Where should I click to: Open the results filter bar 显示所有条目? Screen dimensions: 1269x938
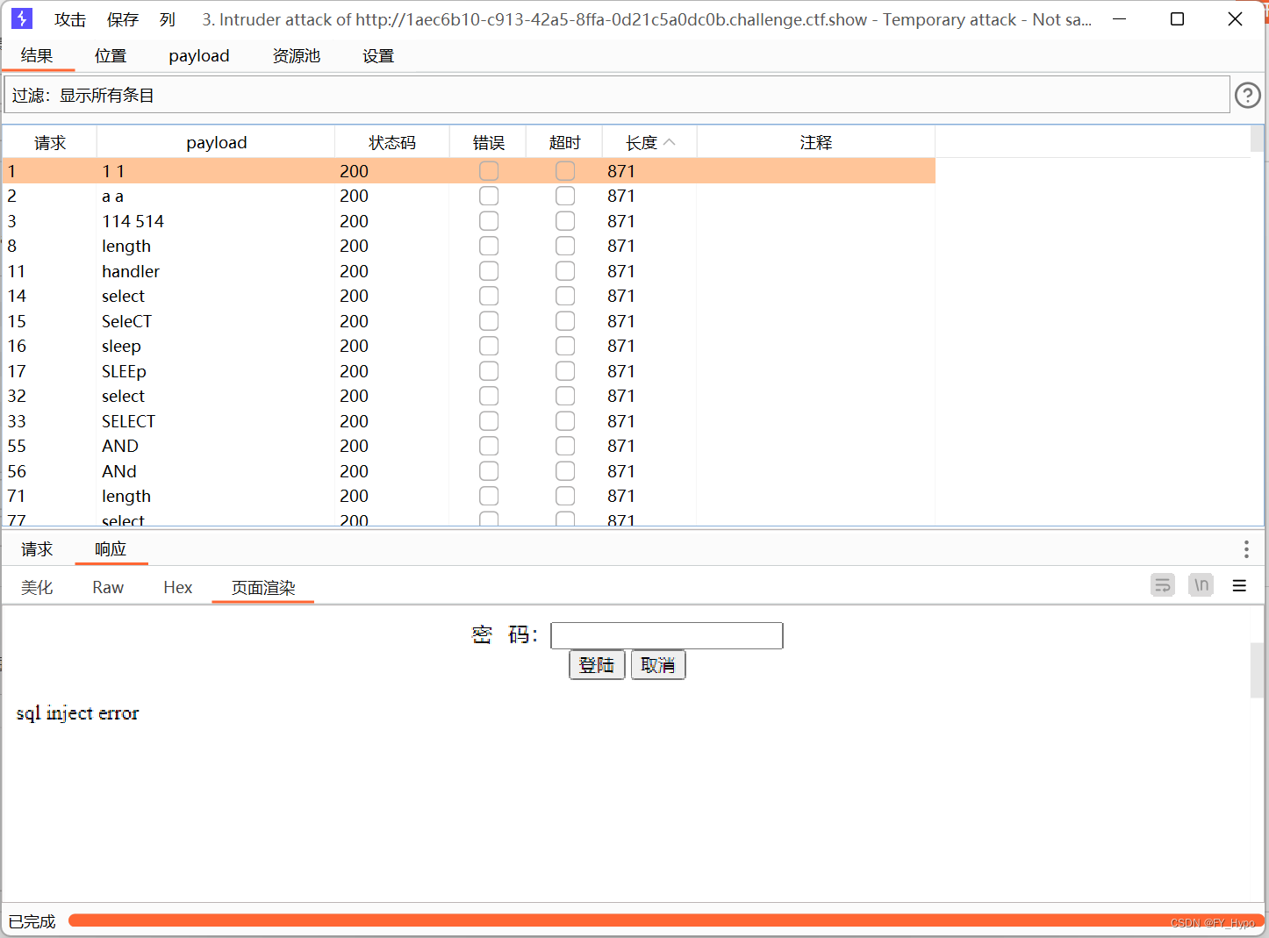[617, 95]
